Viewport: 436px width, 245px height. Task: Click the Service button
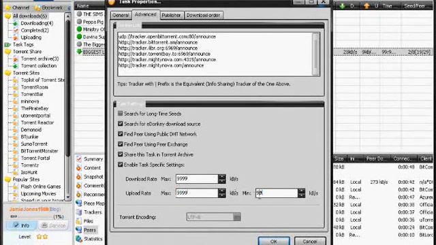(53, 225)
